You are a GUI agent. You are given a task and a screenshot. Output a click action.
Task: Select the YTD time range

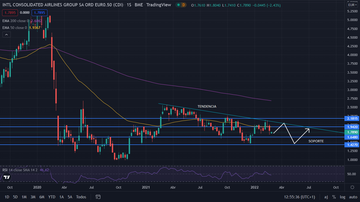click(52, 197)
